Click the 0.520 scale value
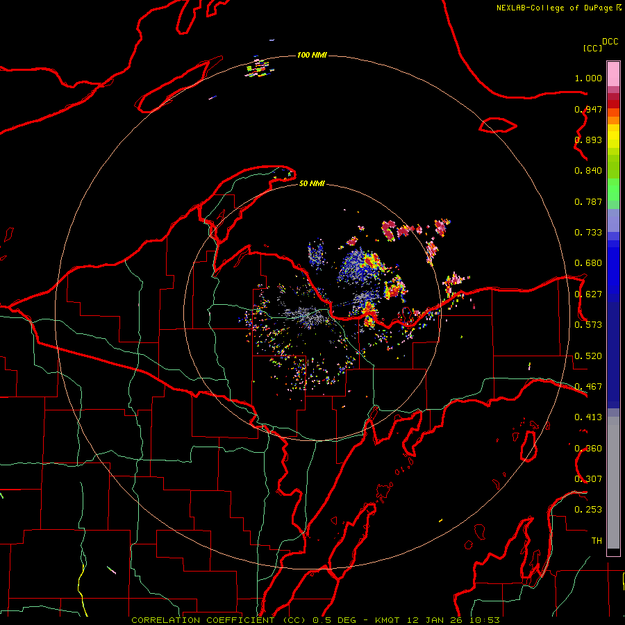This screenshot has height=625, width=625. (x=588, y=356)
